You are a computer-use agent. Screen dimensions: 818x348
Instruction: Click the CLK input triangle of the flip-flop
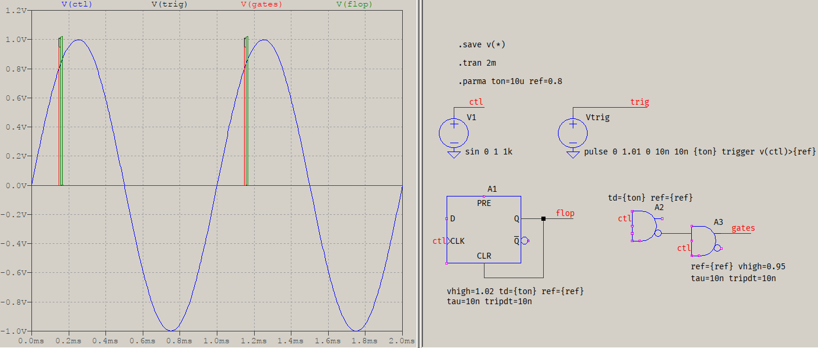coord(449,241)
